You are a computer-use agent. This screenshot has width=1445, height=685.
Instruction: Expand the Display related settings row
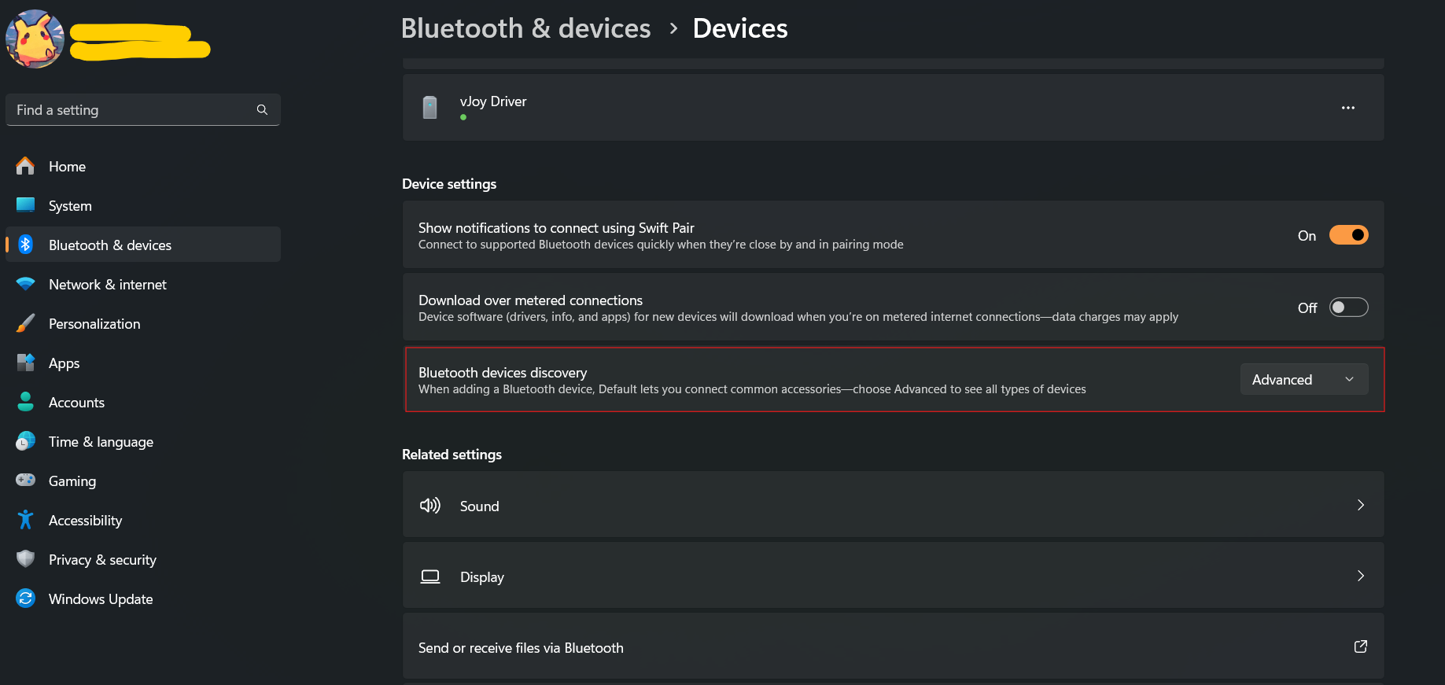tap(1360, 576)
